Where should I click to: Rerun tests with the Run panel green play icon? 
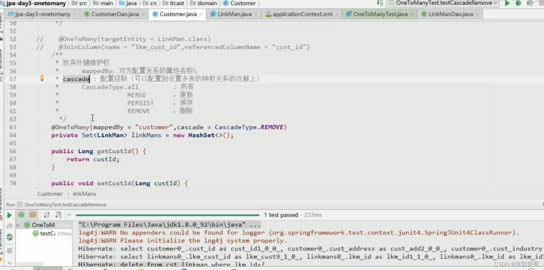click(x=9, y=215)
